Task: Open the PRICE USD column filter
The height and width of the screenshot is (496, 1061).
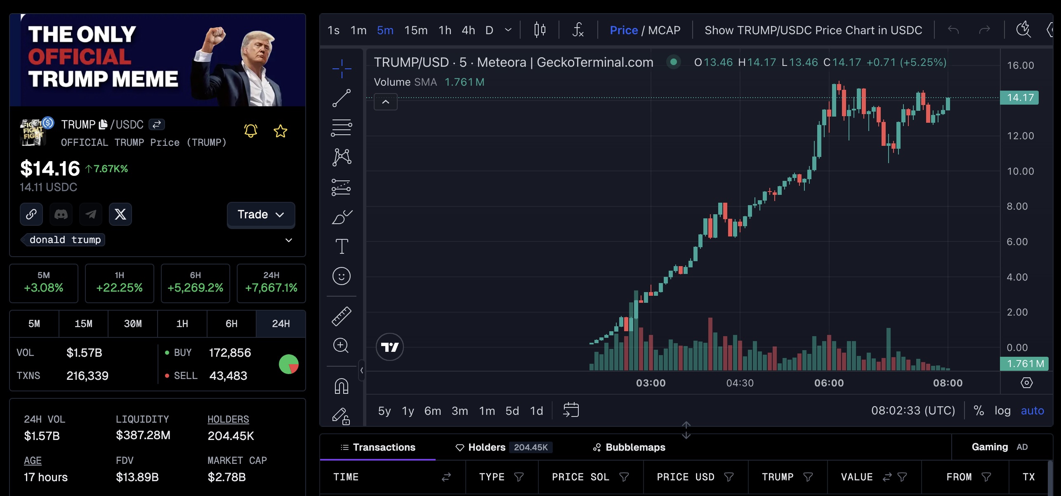Action: point(729,477)
